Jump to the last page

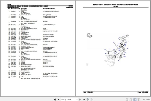84,99
